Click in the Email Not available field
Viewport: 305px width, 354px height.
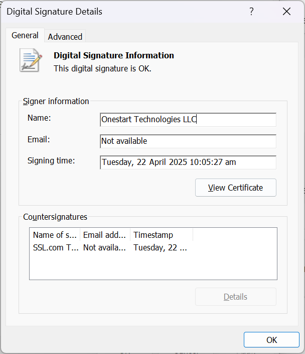[x=188, y=141]
